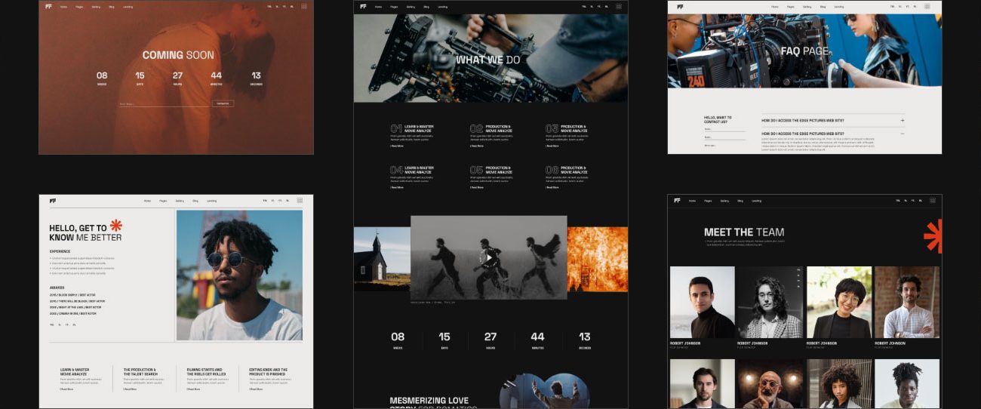981x409 pixels.
Task: Open grid menu icon on Coming Soon page
Action: click(x=304, y=6)
